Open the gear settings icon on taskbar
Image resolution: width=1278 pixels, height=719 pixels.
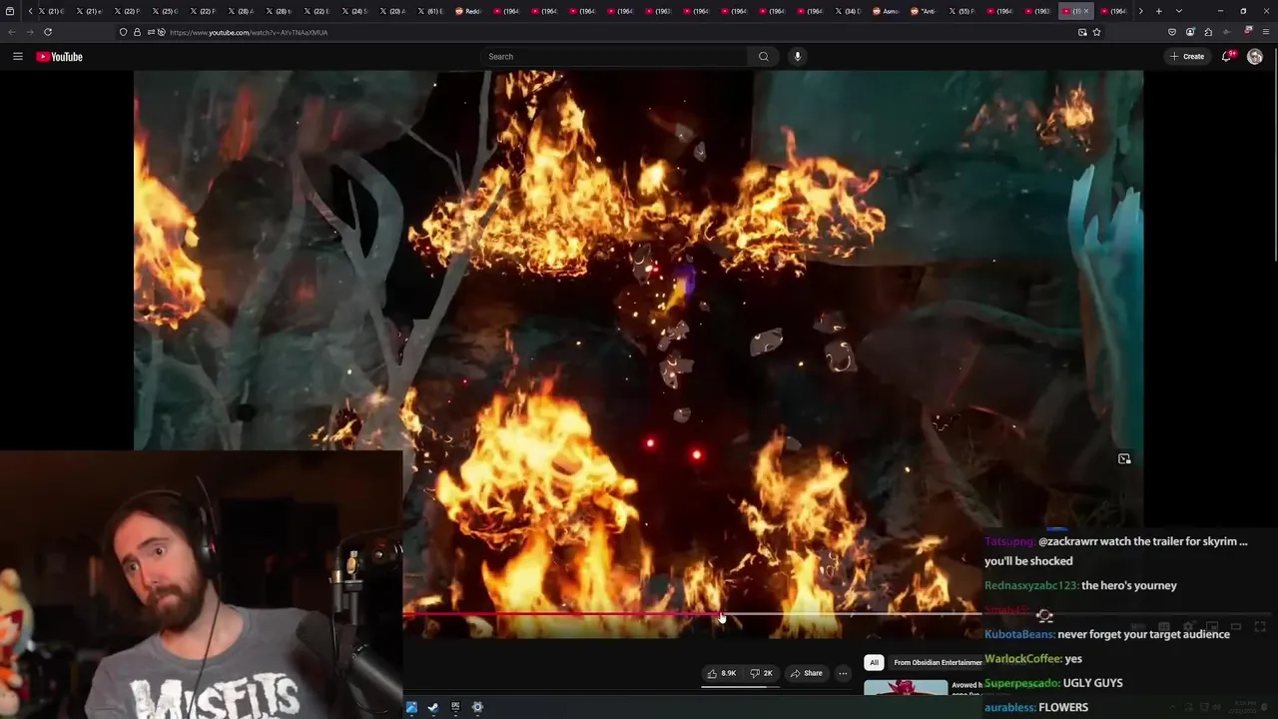coord(477,707)
